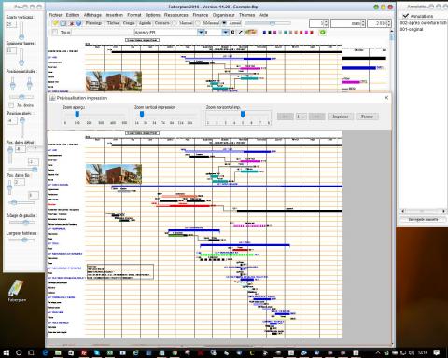The height and width of the screenshot is (358, 448).
Task: Open the Format menu
Action: coord(134,15)
